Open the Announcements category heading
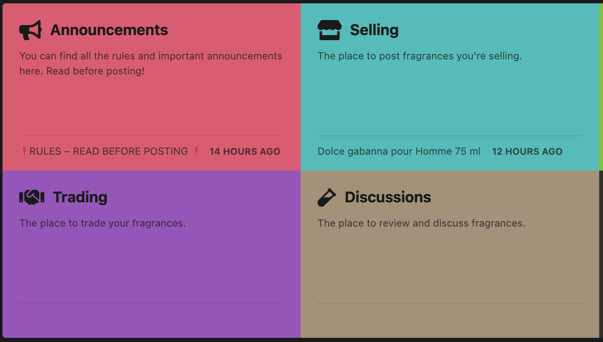 [x=109, y=30]
